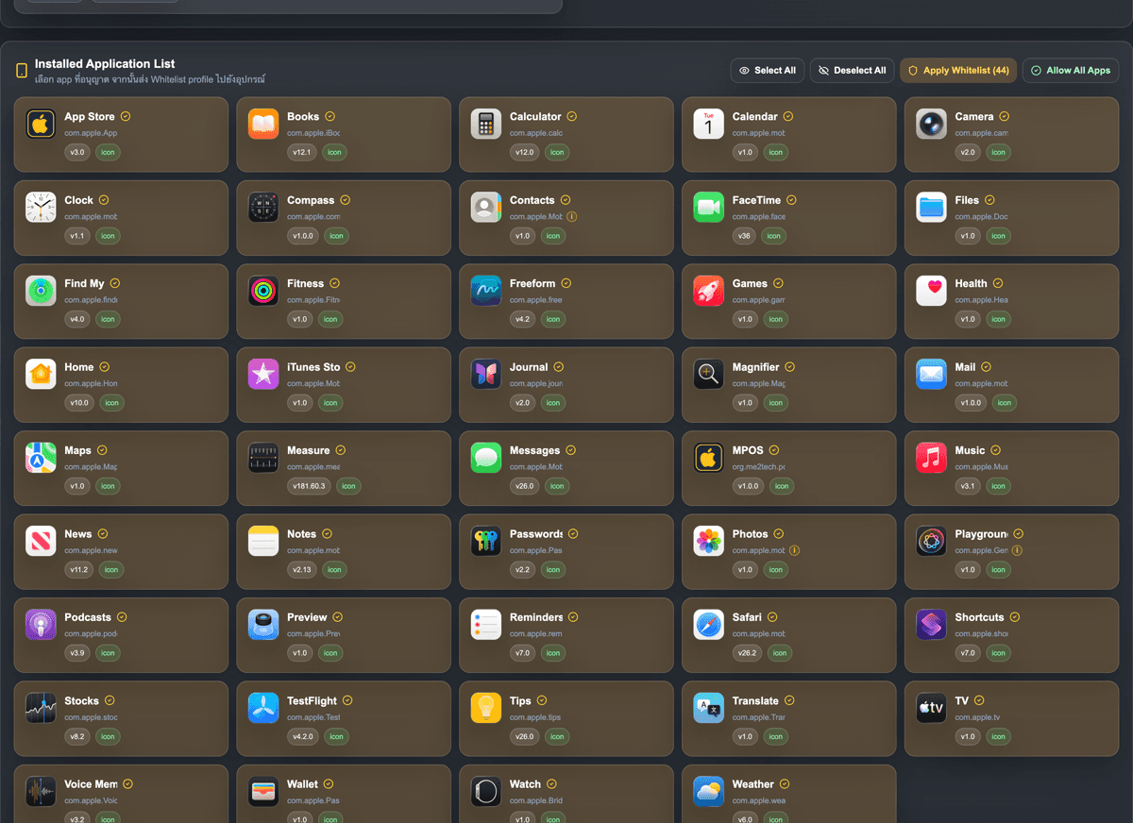Click the Music note icon
The image size is (1133, 823).
(932, 458)
